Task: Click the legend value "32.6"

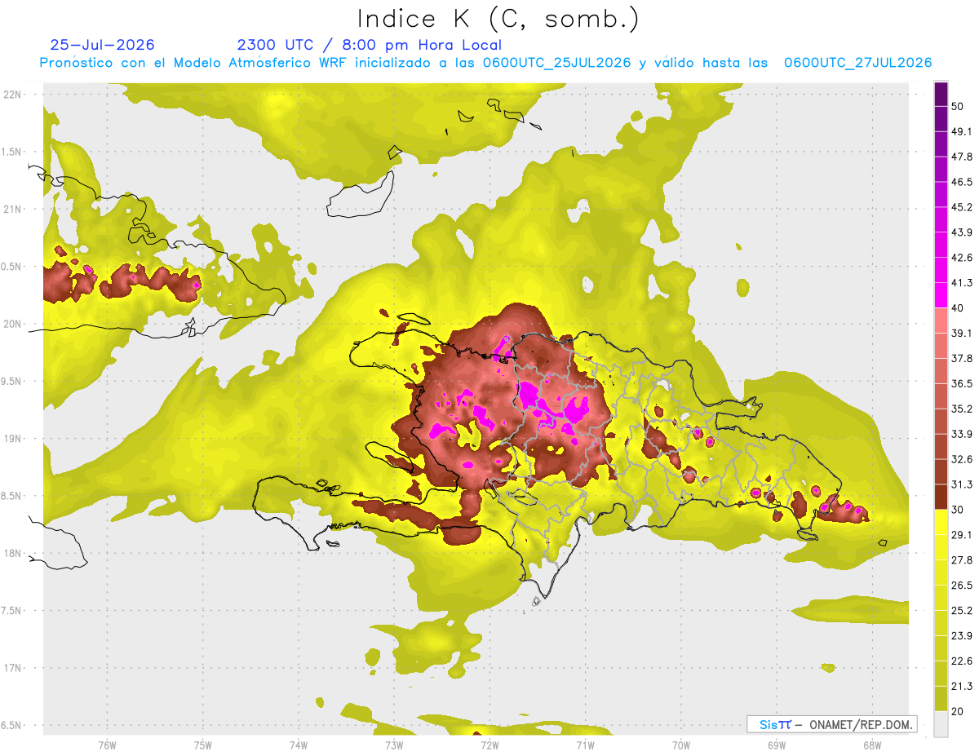Action: click(962, 459)
